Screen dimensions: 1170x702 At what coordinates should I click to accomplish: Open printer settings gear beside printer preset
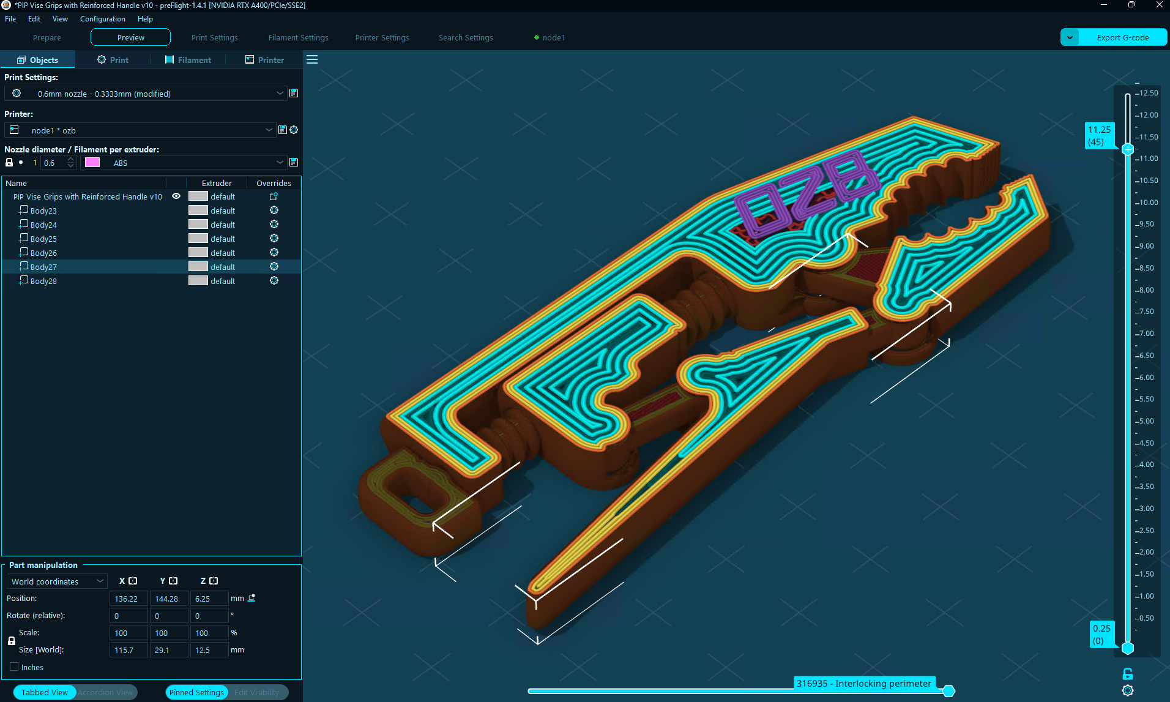coord(294,130)
